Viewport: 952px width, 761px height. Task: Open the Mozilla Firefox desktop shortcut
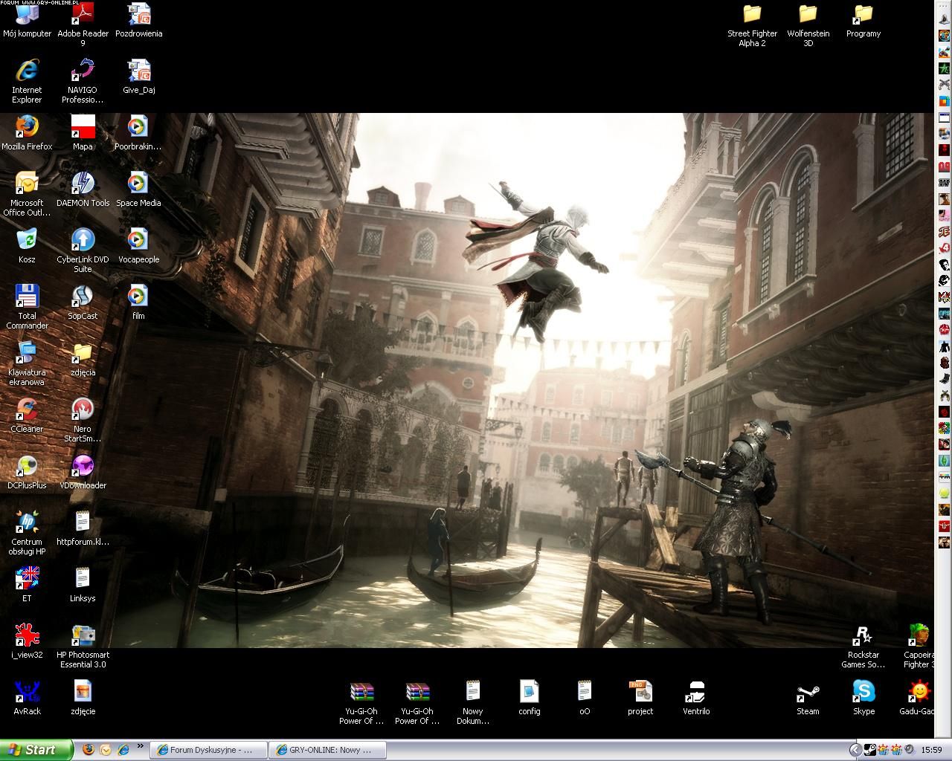pyautogui.click(x=27, y=128)
